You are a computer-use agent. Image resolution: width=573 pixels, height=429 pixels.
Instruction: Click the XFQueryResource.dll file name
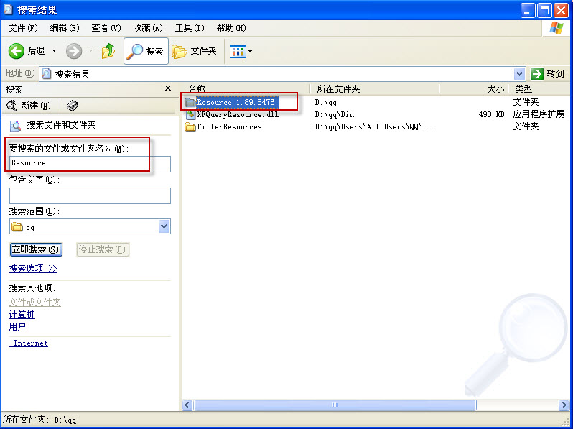pos(238,114)
